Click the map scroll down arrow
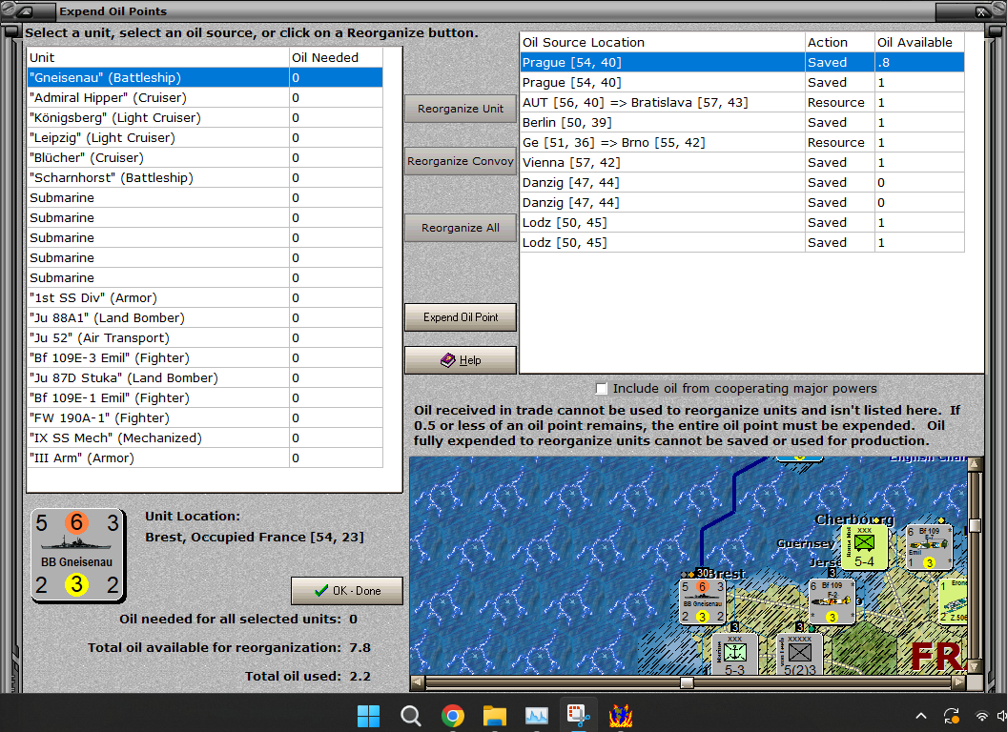This screenshot has height=732, width=1007. (x=975, y=667)
